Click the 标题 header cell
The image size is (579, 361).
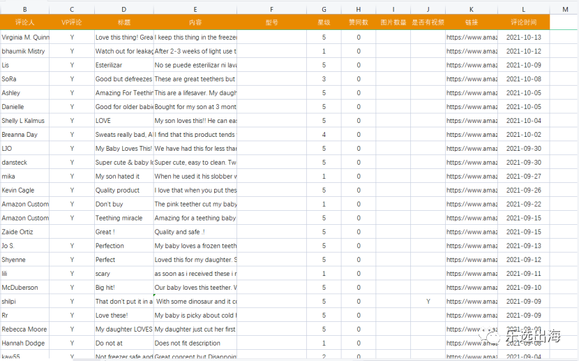123,22
